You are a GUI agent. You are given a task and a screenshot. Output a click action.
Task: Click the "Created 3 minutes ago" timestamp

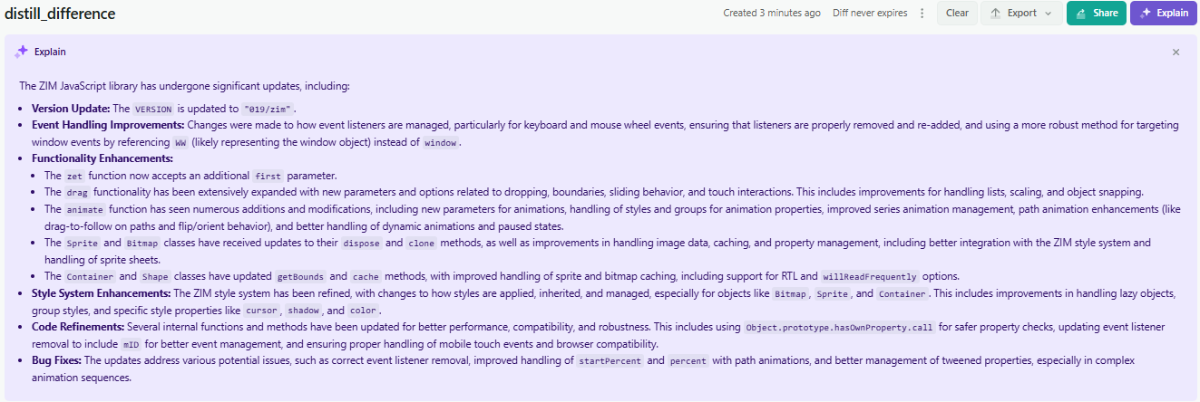tap(772, 14)
